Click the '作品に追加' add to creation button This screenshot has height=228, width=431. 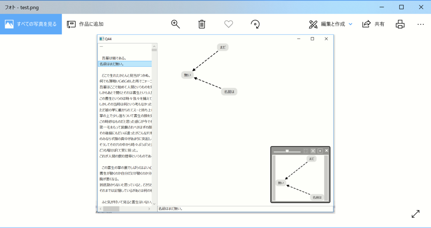85,24
